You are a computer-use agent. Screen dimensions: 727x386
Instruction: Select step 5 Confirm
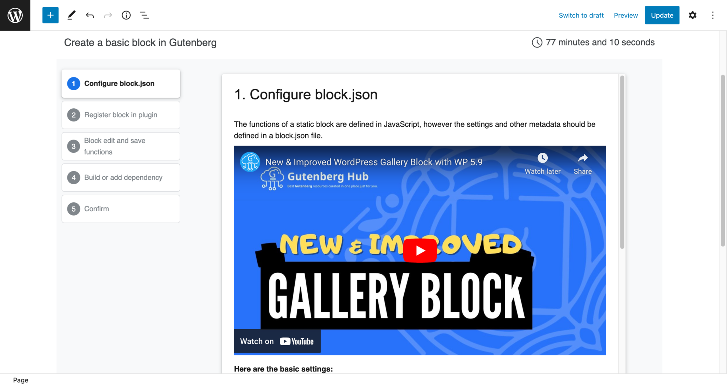coord(121,208)
